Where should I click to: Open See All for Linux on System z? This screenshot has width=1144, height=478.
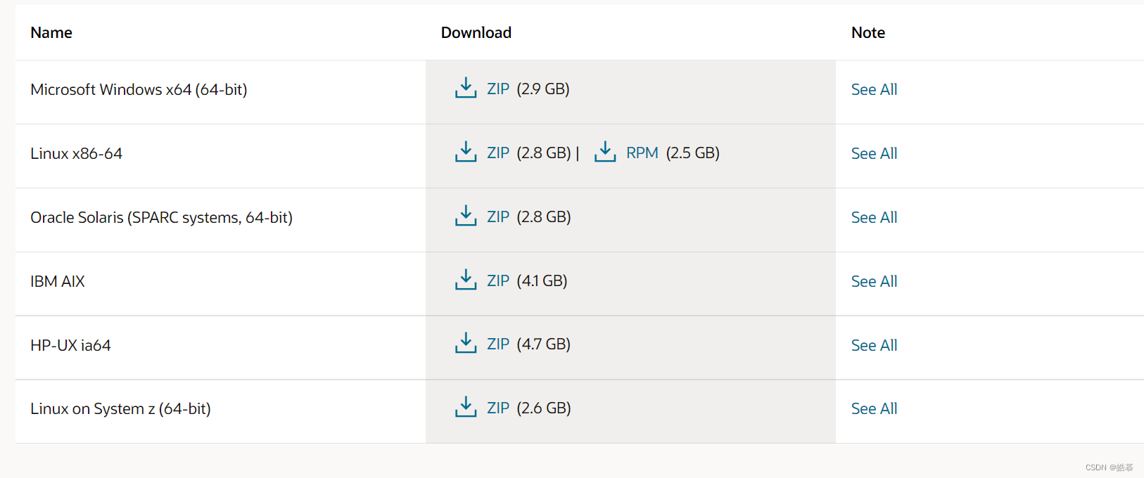click(874, 409)
